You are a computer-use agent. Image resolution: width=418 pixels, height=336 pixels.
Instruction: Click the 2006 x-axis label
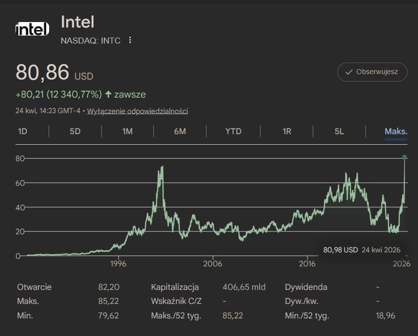click(213, 263)
